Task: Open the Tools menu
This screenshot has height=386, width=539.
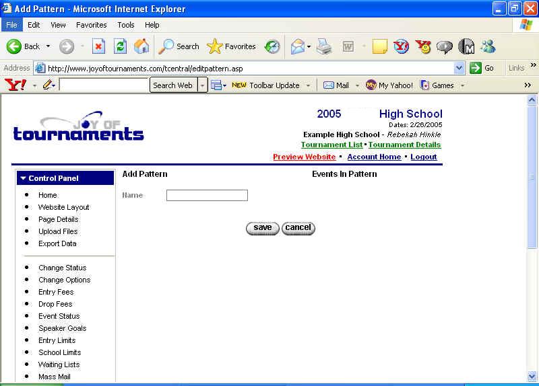Action: pyautogui.click(x=126, y=25)
